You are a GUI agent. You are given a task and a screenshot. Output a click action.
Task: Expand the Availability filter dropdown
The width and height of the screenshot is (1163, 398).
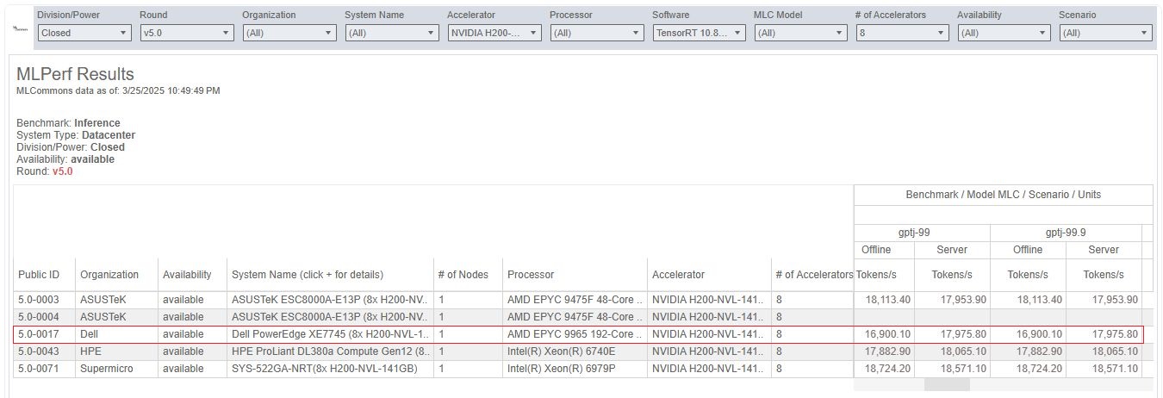1004,33
